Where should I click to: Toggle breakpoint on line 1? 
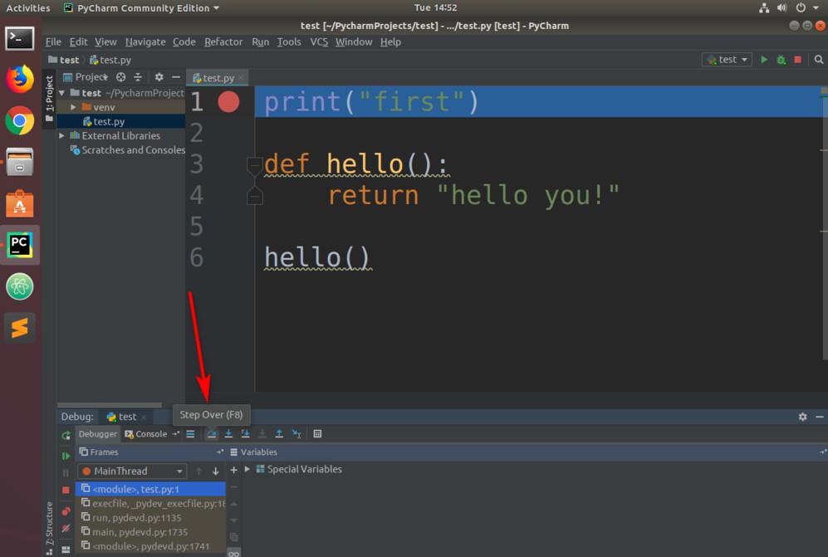click(x=228, y=101)
